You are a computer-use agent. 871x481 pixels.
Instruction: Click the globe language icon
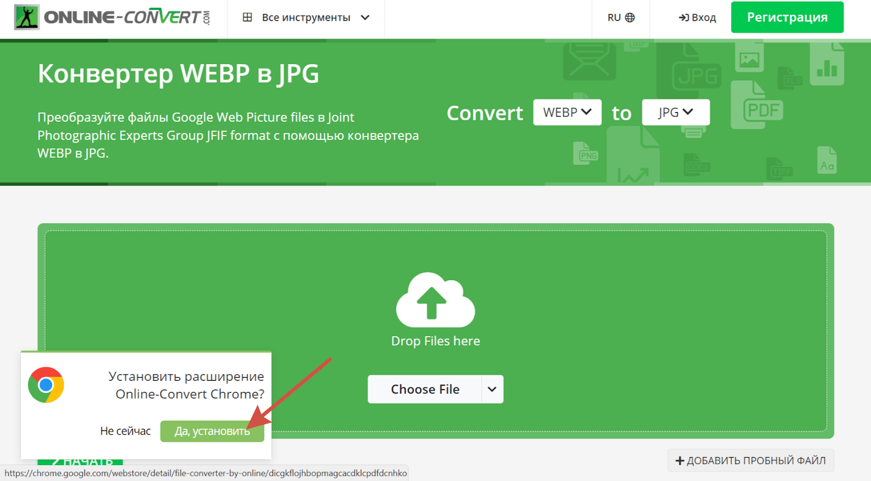point(630,17)
